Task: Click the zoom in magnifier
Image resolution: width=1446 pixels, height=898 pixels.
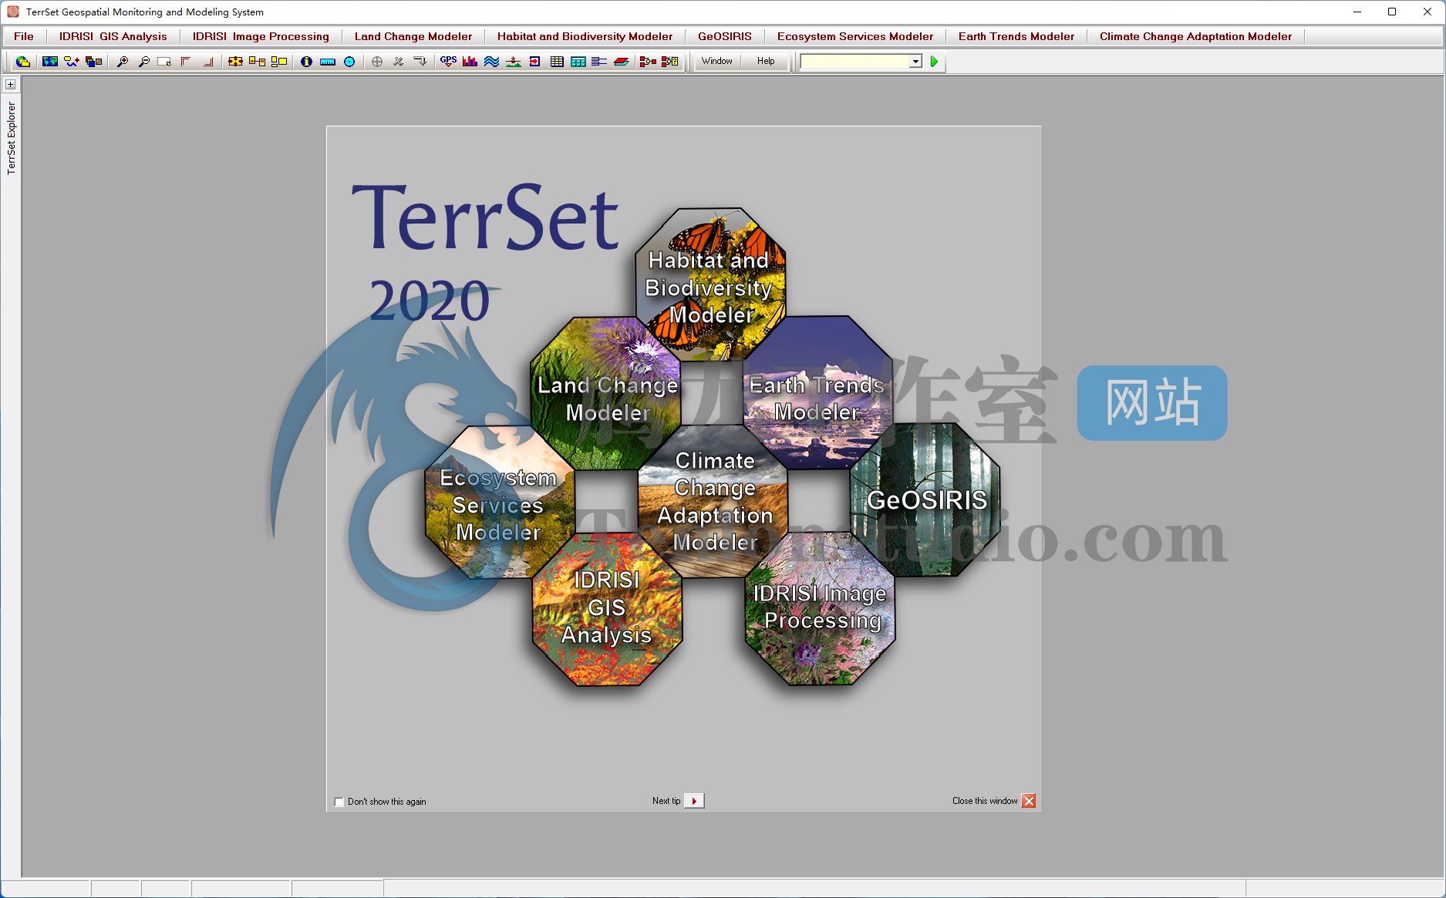Action: click(122, 62)
